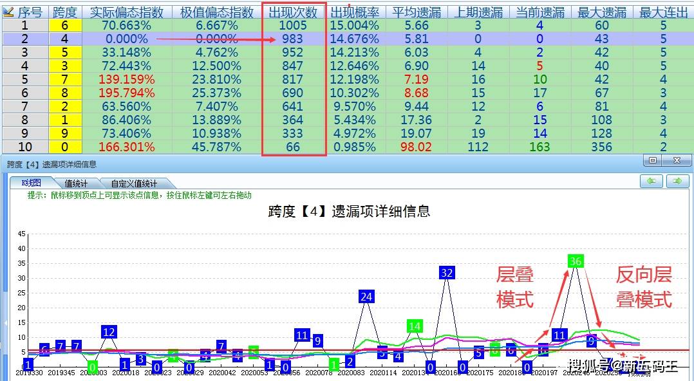The width and height of the screenshot is (694, 381).
Task: Click the green 163 当前遗漏 value
Action: coord(540,147)
